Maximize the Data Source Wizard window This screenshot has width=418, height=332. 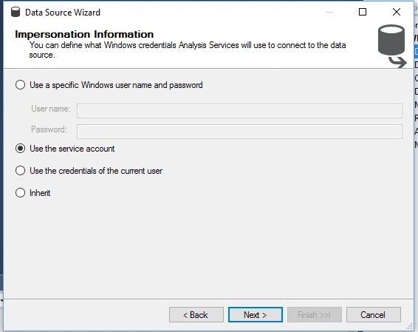click(x=363, y=12)
